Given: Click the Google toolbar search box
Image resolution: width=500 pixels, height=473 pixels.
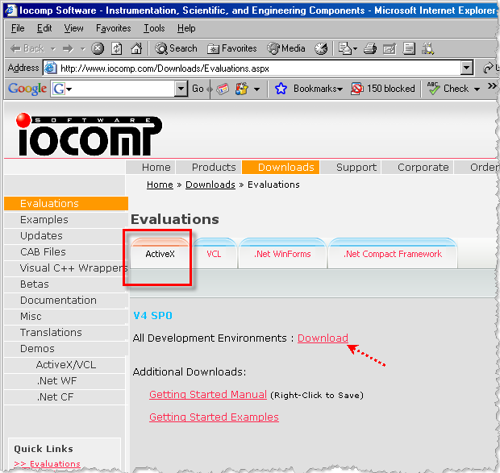Looking at the screenshot, I should tap(123, 89).
